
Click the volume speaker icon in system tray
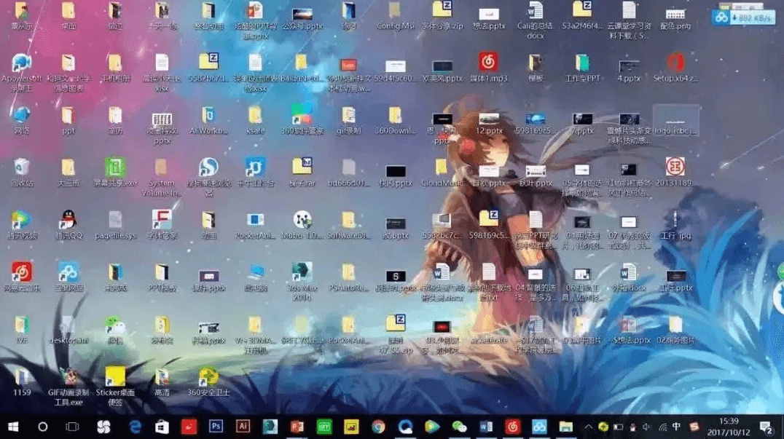click(646, 426)
